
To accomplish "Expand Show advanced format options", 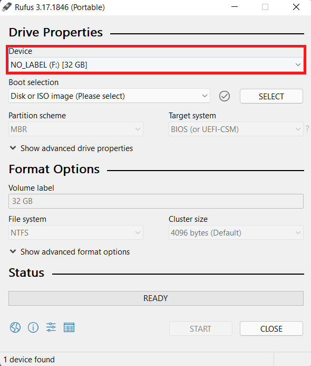I will (70, 251).
